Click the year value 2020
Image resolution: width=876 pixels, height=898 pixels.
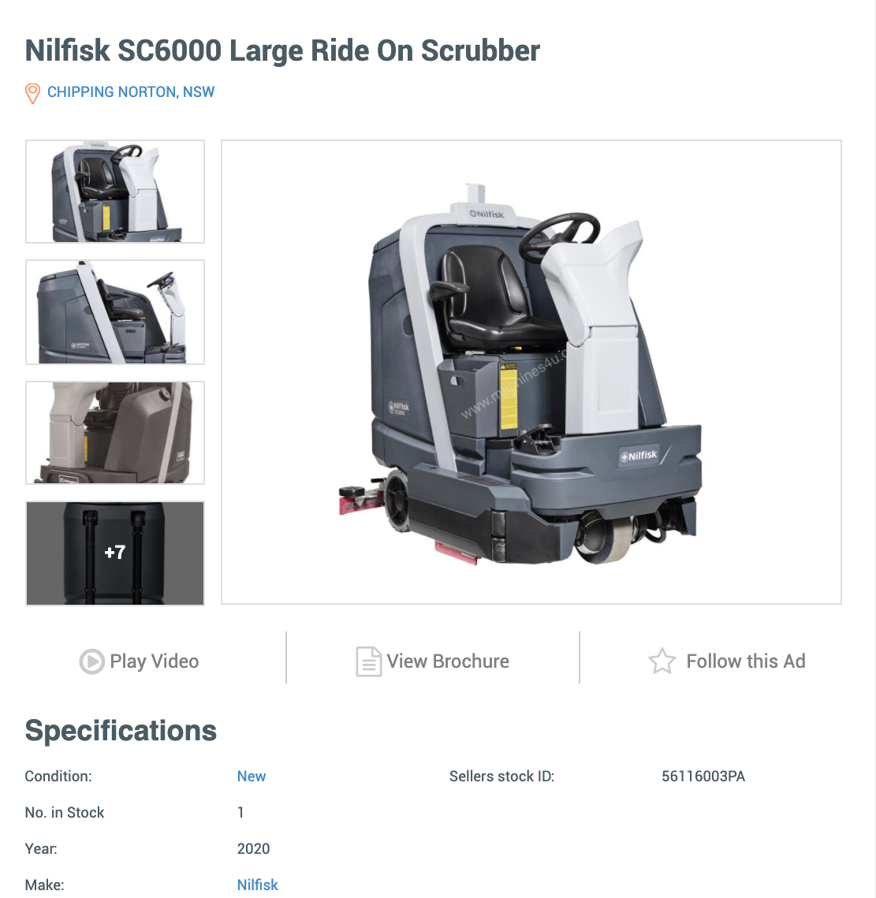(253, 849)
